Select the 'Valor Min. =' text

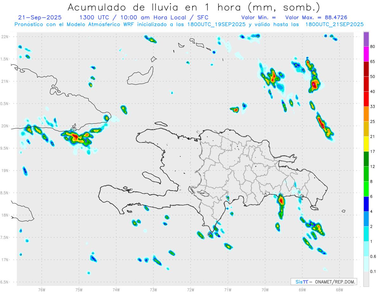[258, 17]
